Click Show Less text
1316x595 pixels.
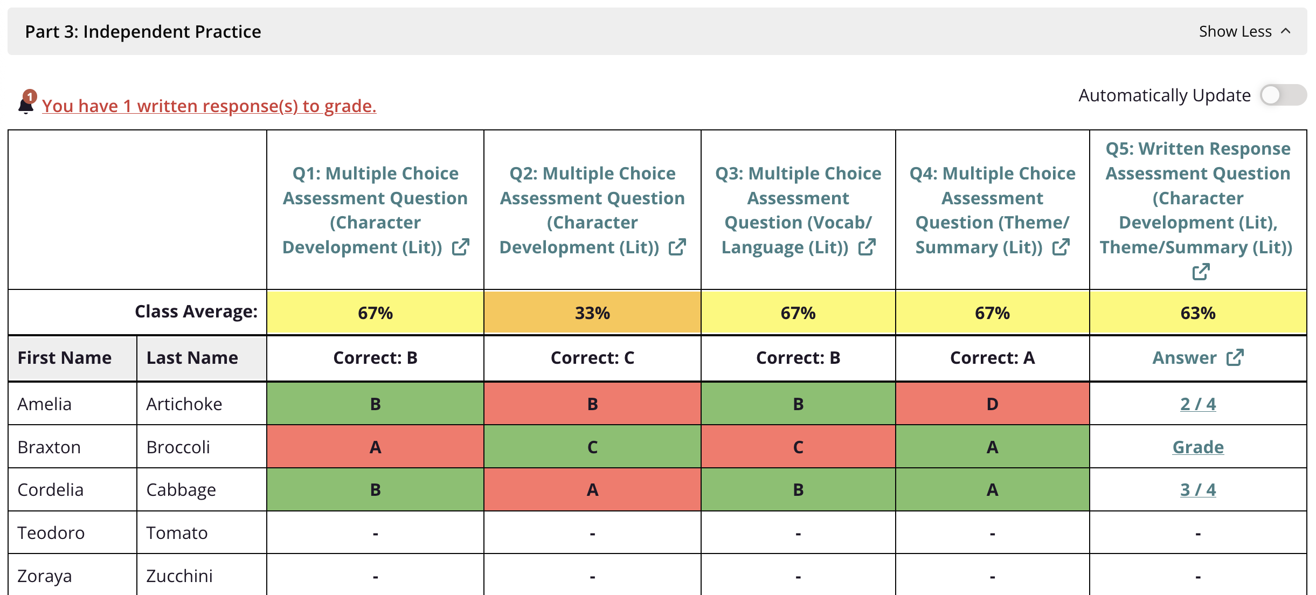1235,31
